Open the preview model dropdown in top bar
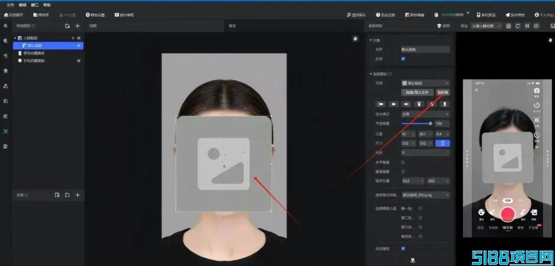555x266 pixels. click(486, 26)
